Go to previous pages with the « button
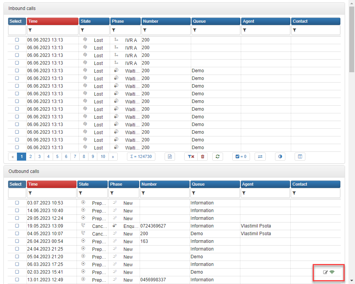This screenshot has height=284, width=355. [13, 156]
